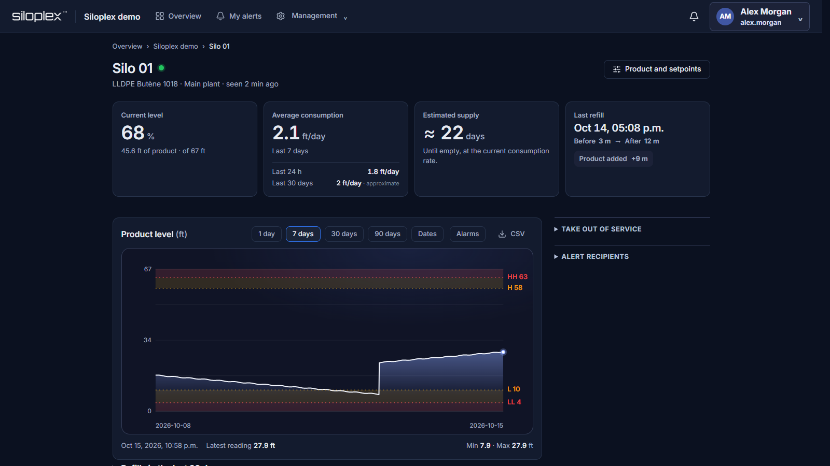Open My alerts page
Screen dimensions: 830x466
click(239, 16)
